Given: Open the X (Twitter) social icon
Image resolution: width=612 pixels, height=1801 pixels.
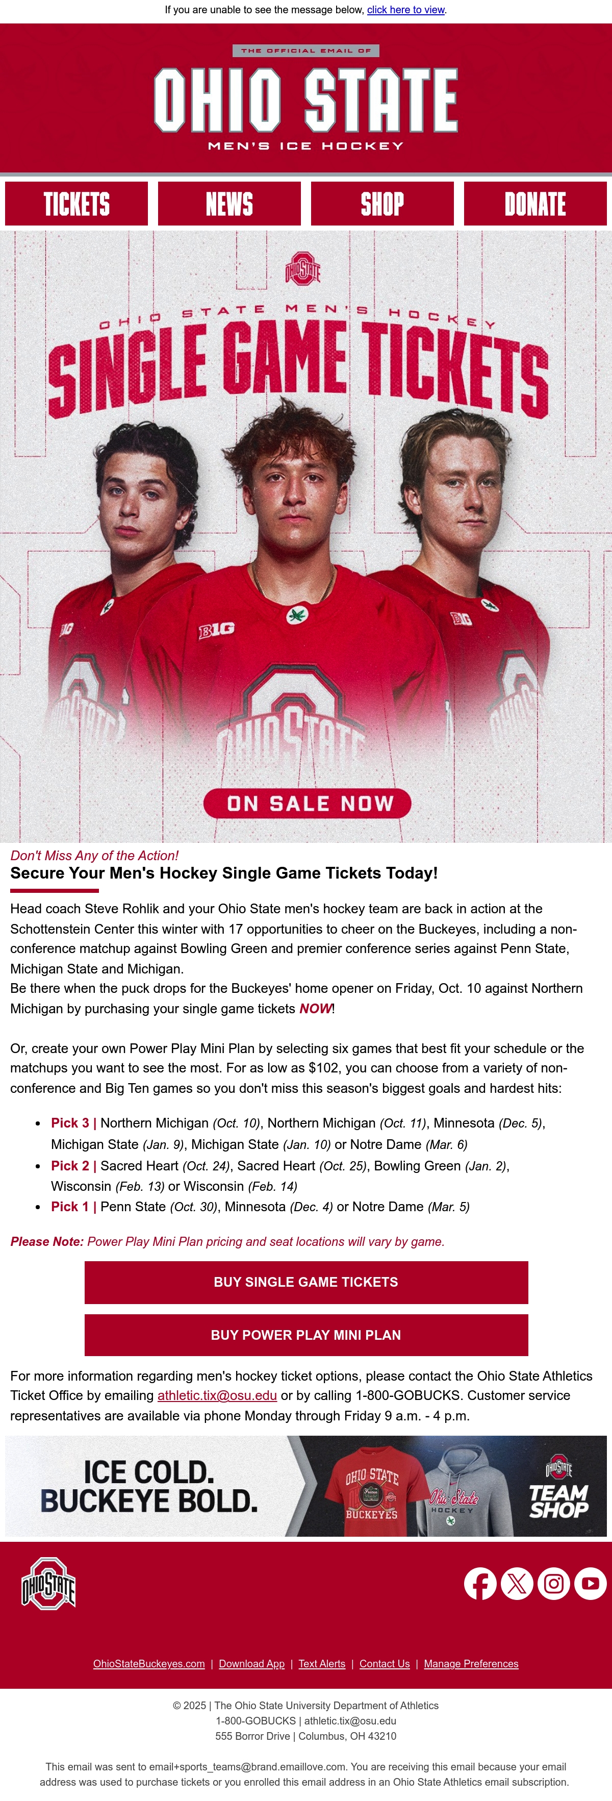Looking at the screenshot, I should point(517,1584).
